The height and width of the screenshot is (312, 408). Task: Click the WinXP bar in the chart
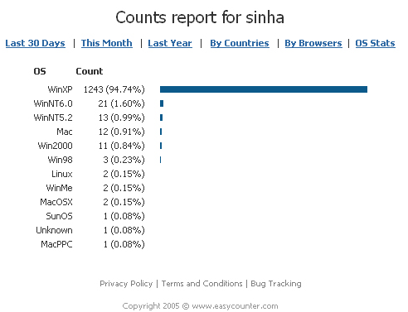264,89
